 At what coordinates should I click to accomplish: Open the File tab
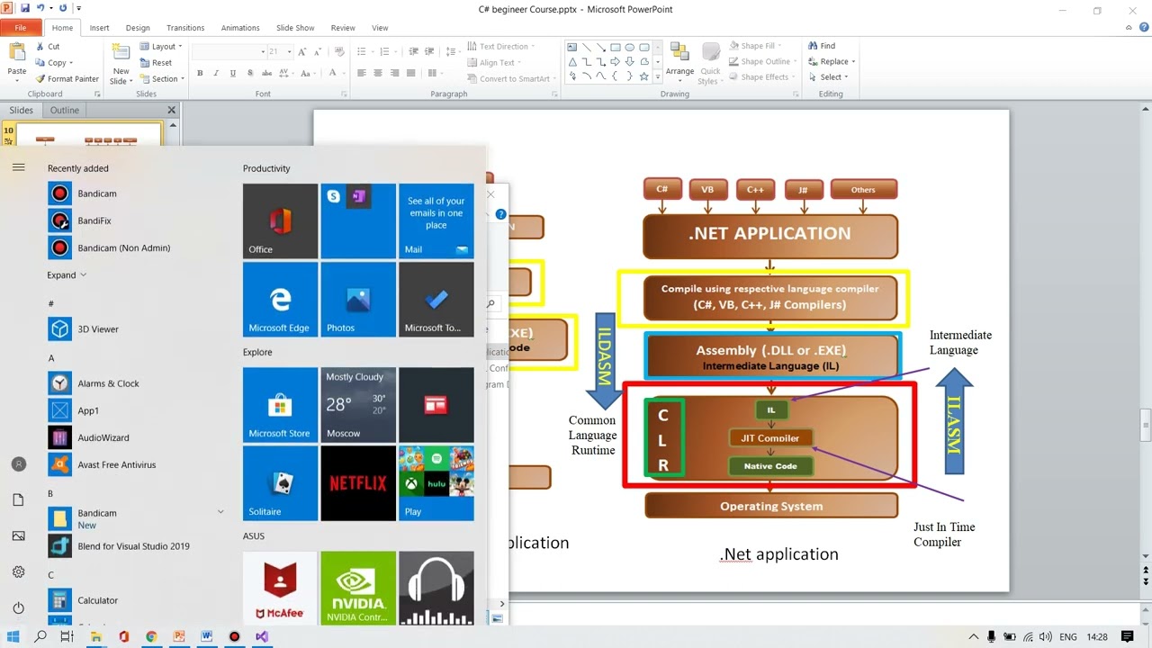[x=20, y=28]
